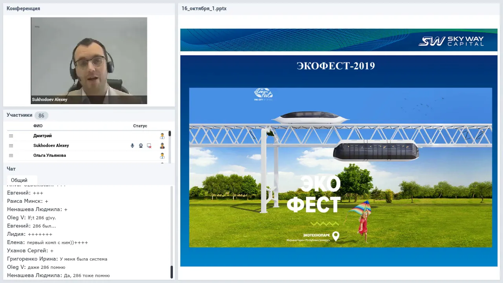Click the participants count badge 86
The width and height of the screenshot is (503, 283).
pos(41,116)
